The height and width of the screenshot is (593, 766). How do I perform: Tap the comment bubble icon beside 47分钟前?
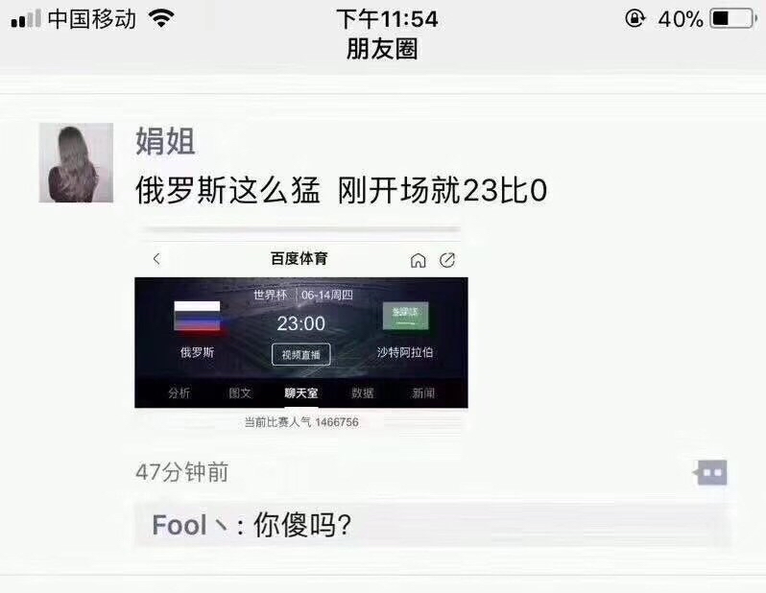pos(710,472)
